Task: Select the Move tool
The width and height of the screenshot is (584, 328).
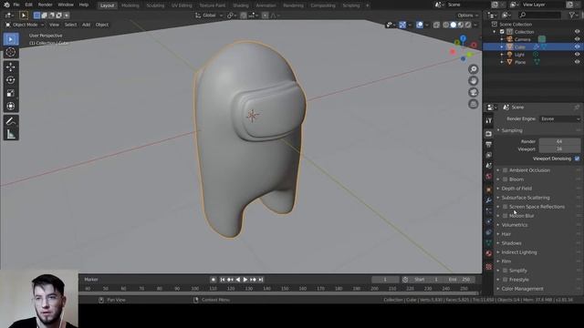Action: point(11,67)
